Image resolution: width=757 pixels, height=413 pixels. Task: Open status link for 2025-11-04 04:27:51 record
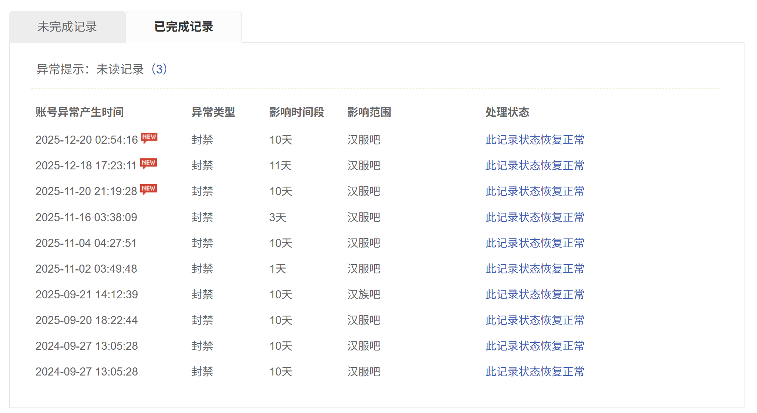534,243
